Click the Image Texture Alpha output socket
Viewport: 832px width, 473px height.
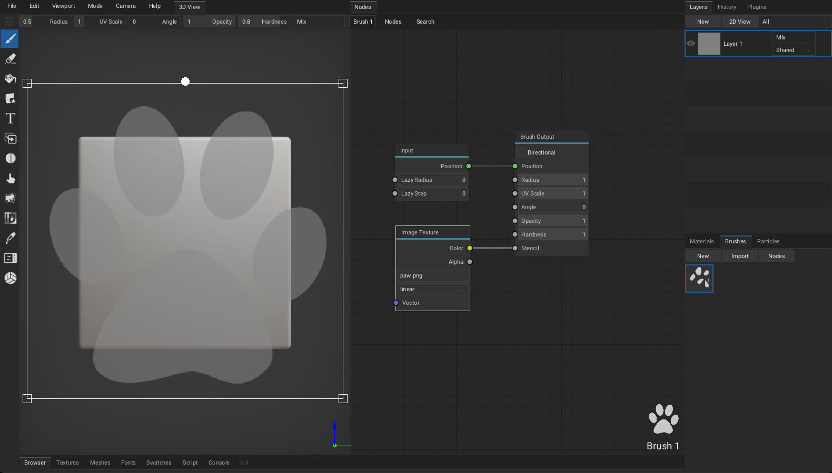coord(470,262)
